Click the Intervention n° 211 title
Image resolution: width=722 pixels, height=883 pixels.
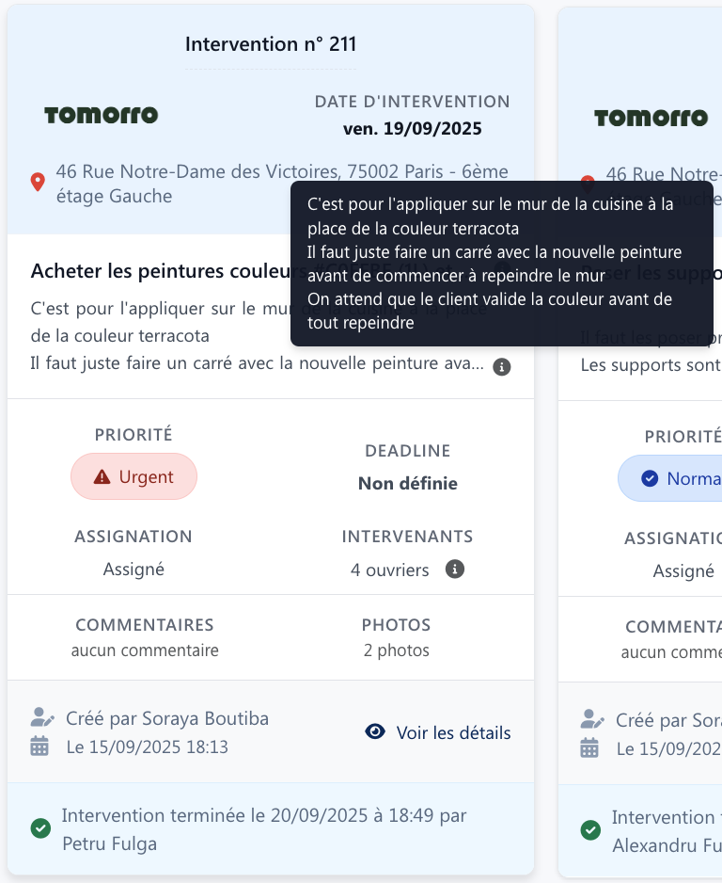271,44
